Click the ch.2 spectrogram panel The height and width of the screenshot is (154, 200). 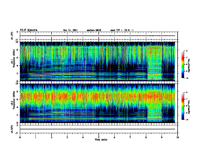pos(97,103)
